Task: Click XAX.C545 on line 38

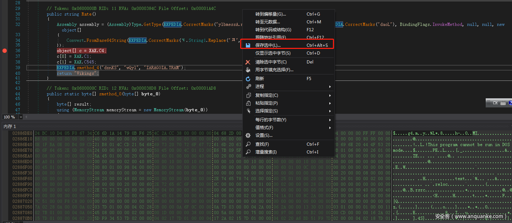Action: [85, 62]
